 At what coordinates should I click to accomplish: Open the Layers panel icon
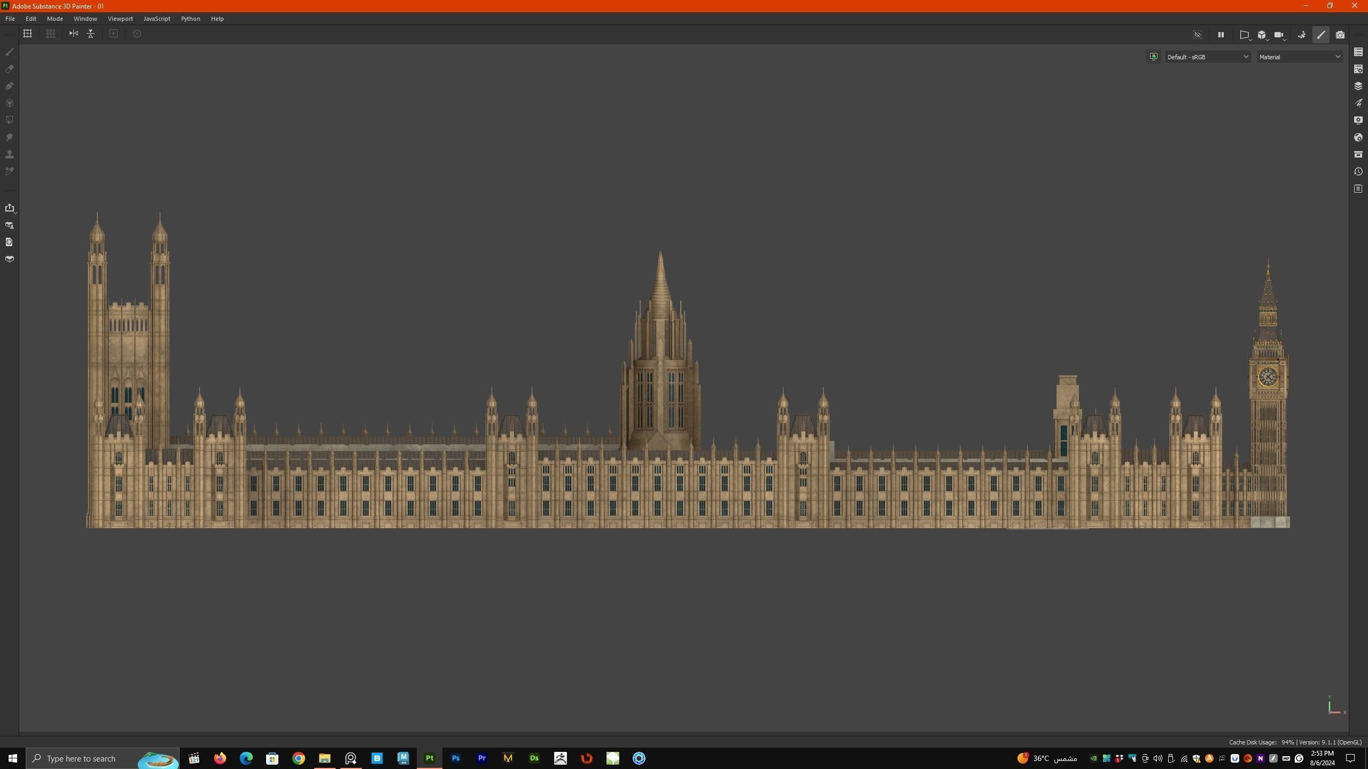pos(1358,86)
